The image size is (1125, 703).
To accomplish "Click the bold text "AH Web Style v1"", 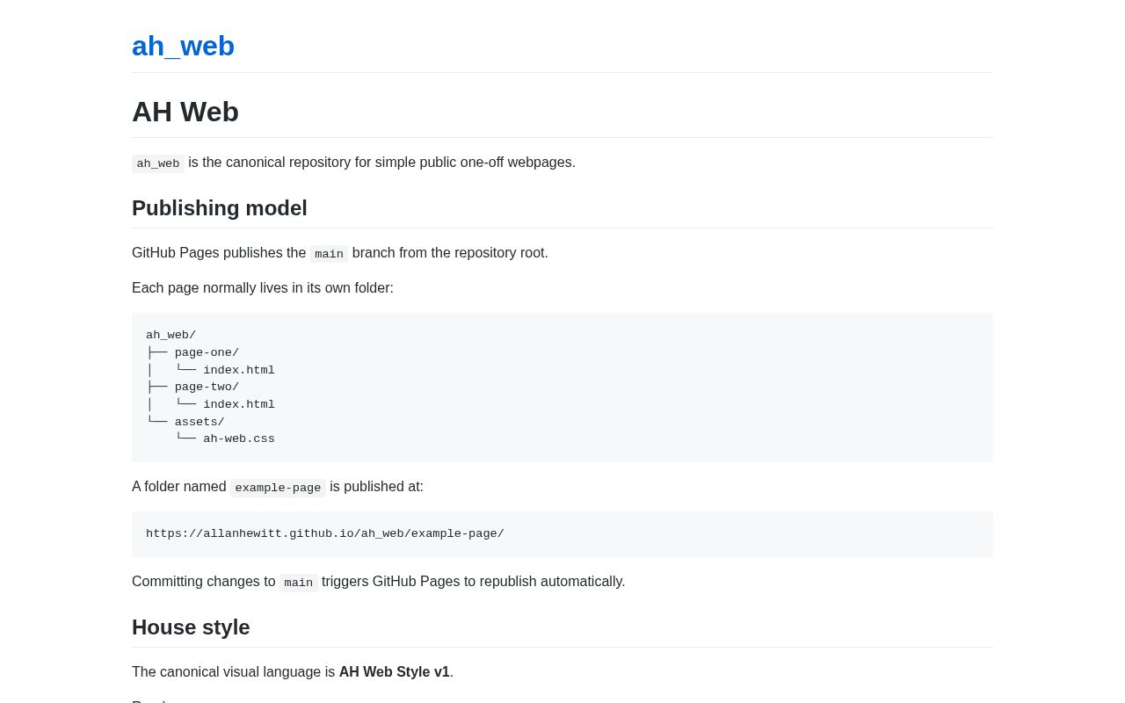I will click(395, 672).
